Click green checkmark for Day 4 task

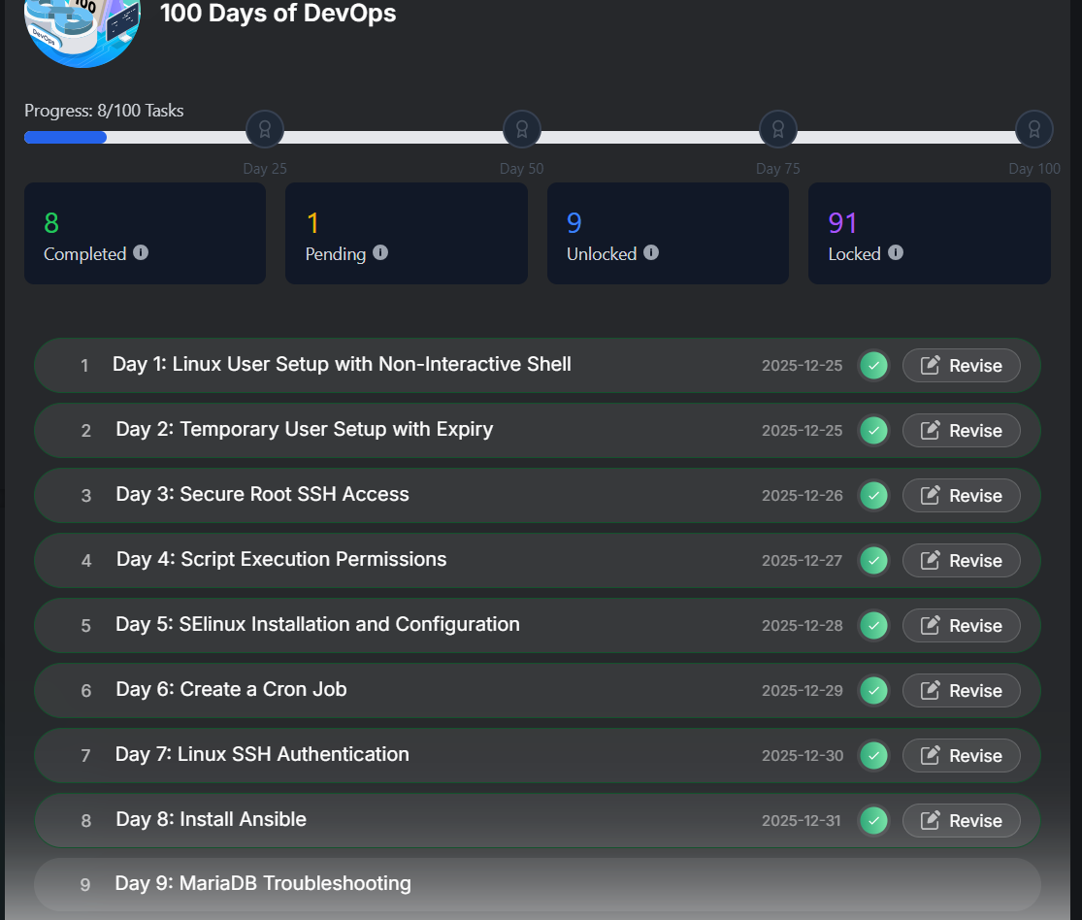click(874, 560)
